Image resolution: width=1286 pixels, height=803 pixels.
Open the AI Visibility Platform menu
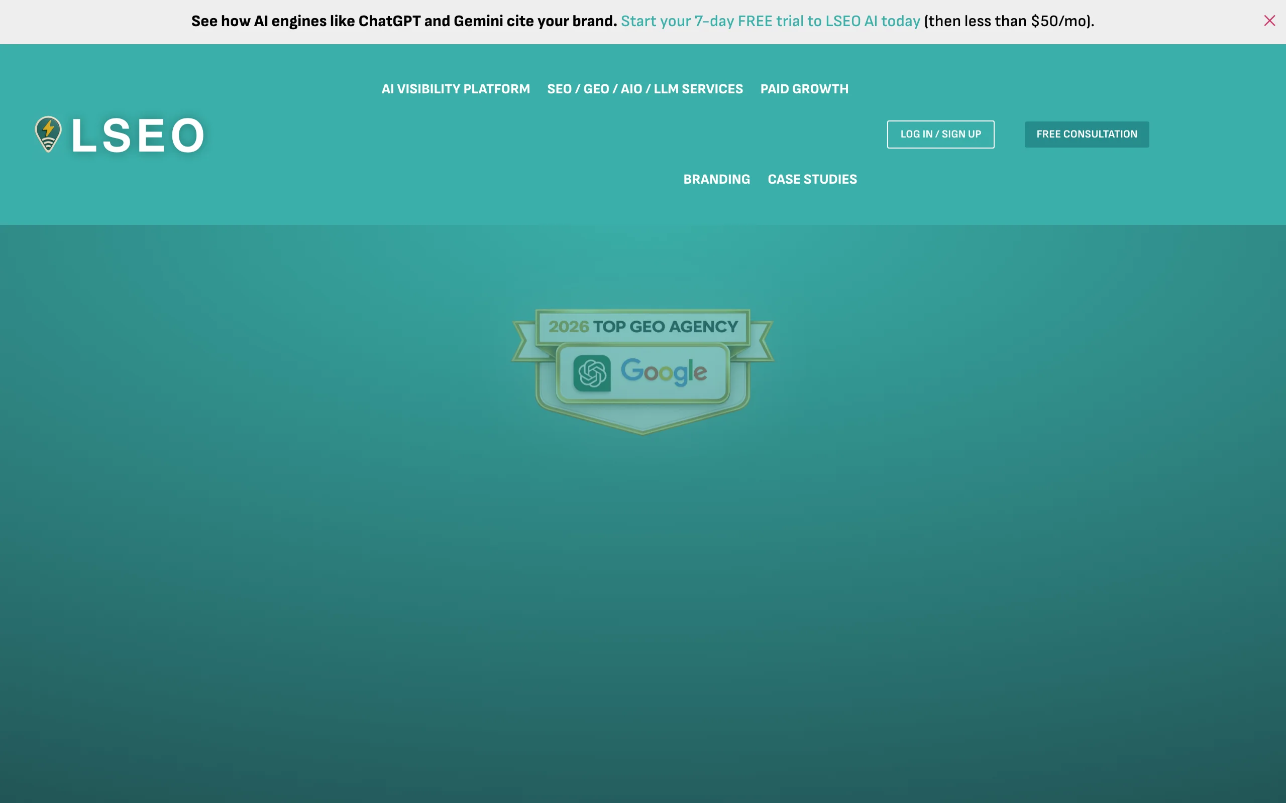tap(456, 89)
